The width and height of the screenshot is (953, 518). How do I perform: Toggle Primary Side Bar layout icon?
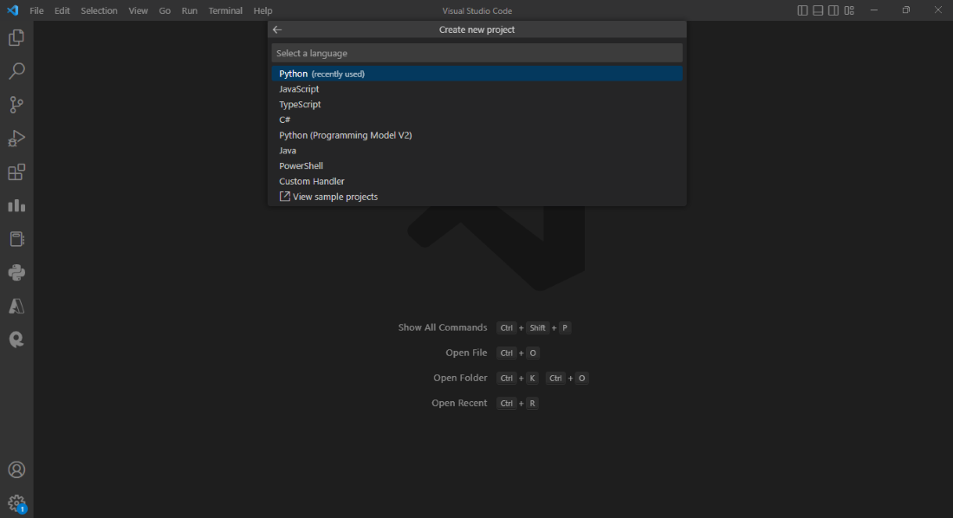click(x=802, y=10)
